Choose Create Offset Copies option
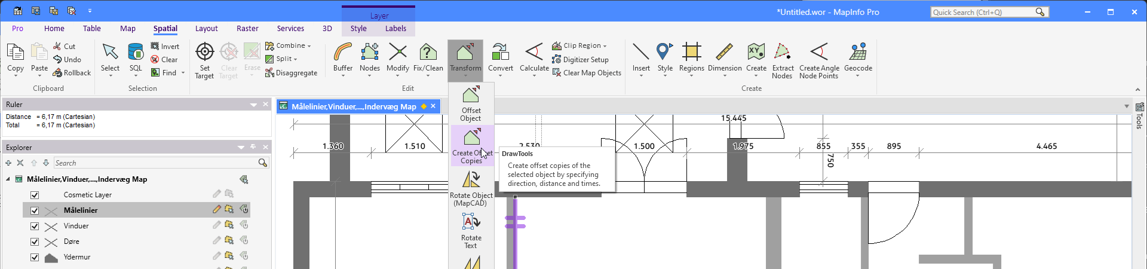 pyautogui.click(x=471, y=146)
